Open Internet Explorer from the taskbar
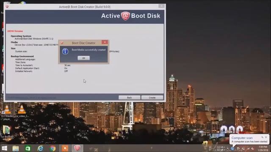Viewport: 271px width, 152px height. [40, 148]
